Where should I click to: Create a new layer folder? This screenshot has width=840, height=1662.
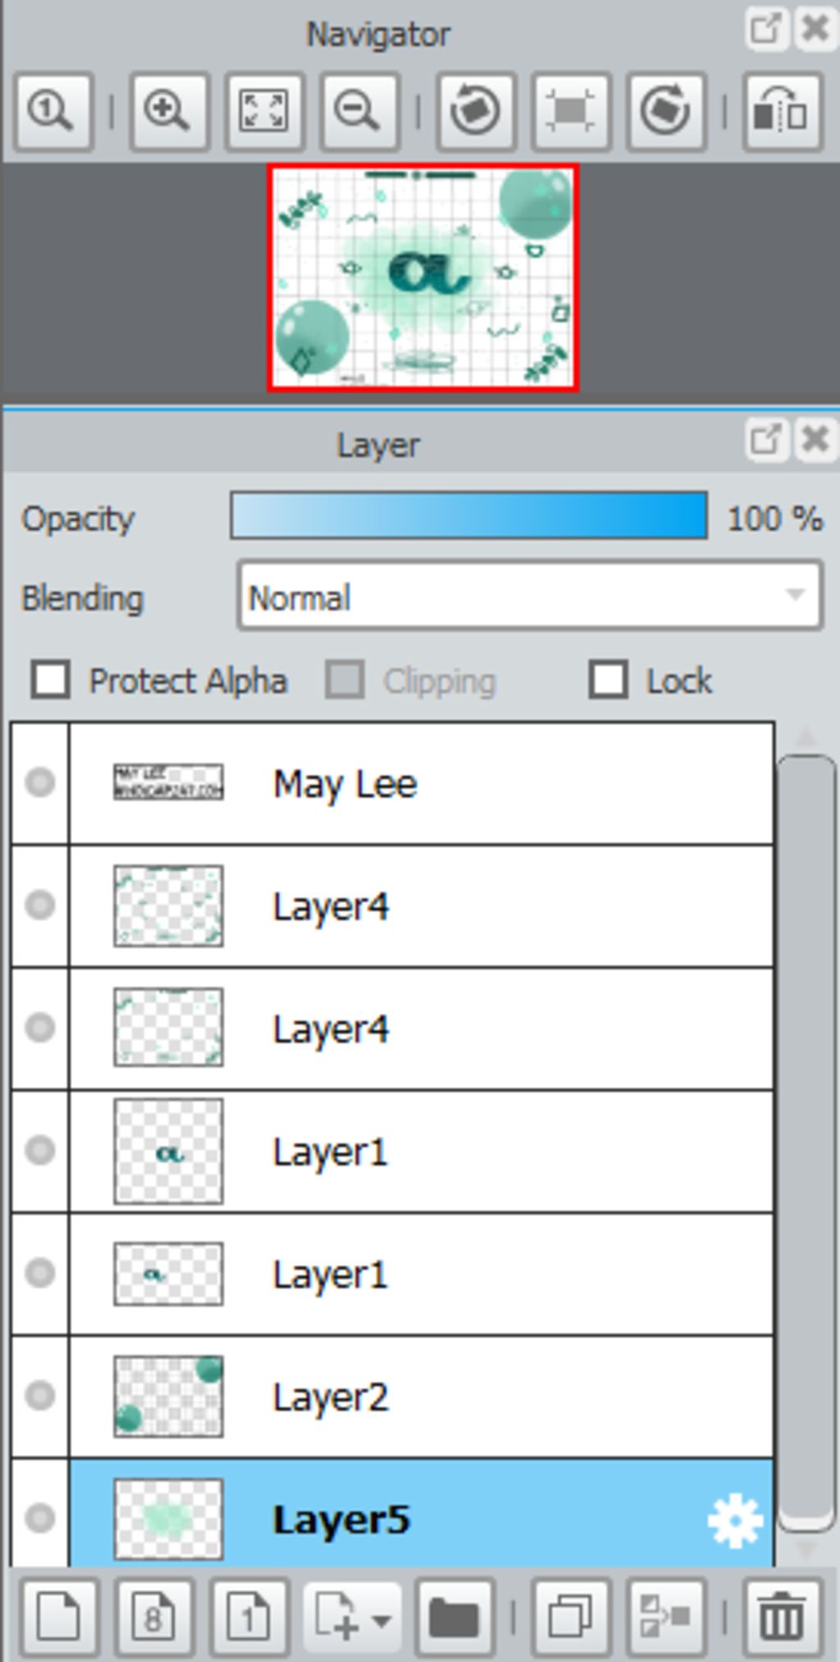pyautogui.click(x=454, y=1617)
